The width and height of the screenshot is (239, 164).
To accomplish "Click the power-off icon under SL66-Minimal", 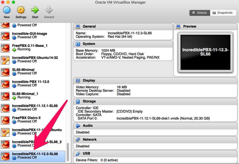I will [14, 74].
